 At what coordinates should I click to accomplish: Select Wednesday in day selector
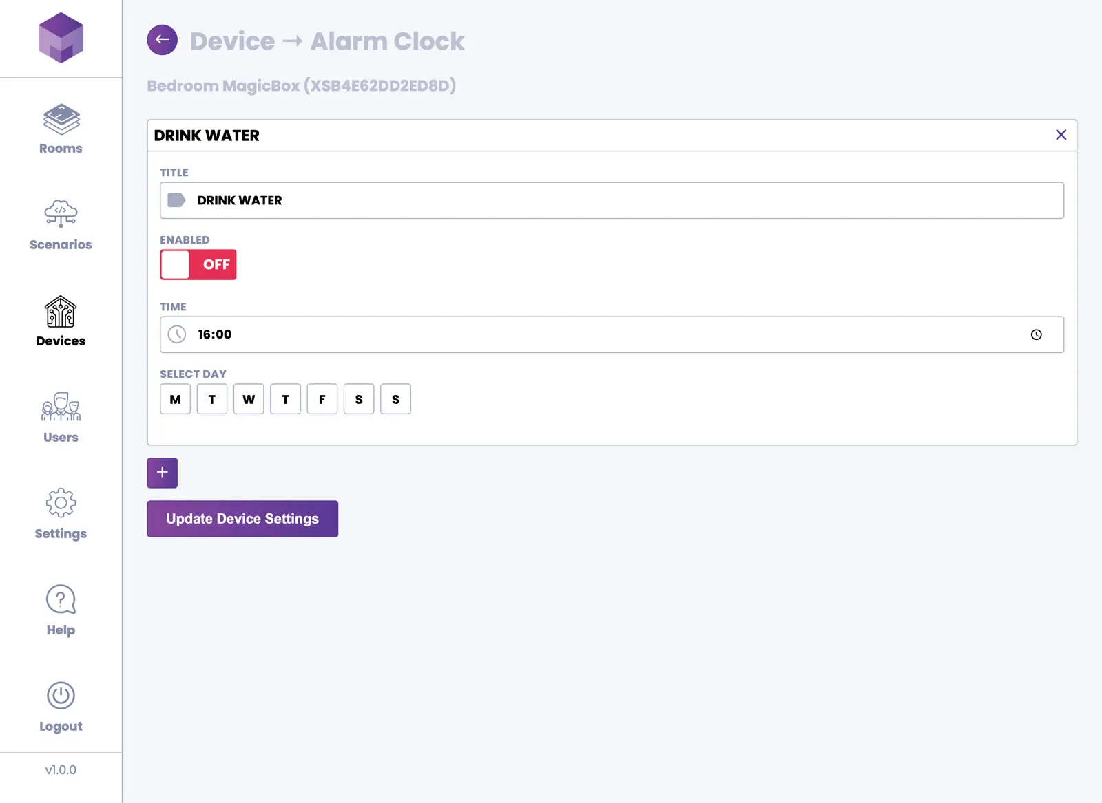pos(249,399)
